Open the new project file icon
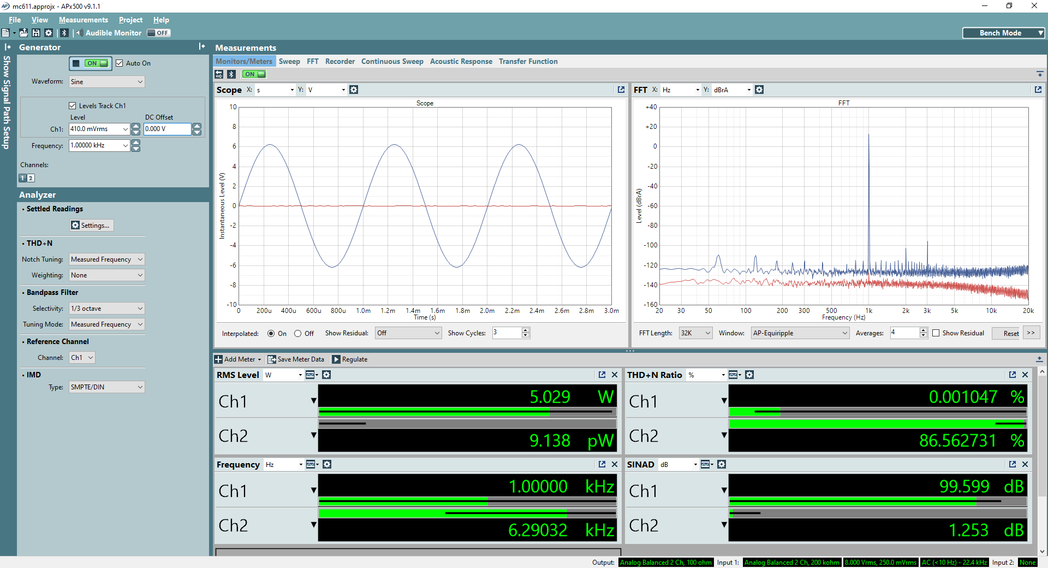The image size is (1048, 568). tap(5, 33)
